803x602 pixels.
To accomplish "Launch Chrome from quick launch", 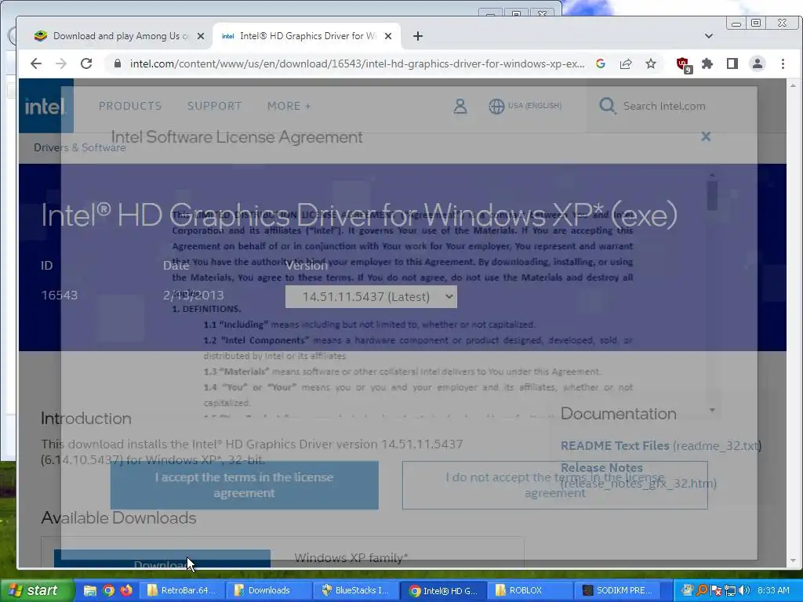I will coord(108,590).
